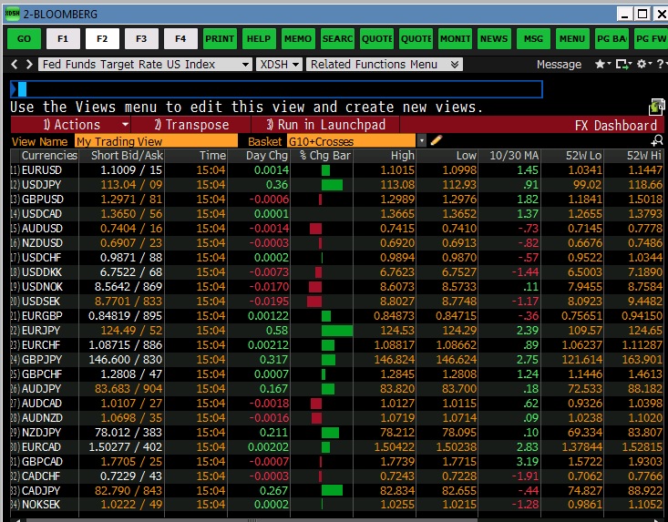Click USDCAD bid/ask 1.3650 / 56

coord(131,214)
